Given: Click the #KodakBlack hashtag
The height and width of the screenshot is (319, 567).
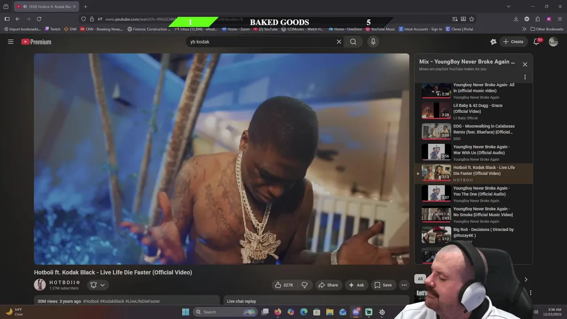Looking at the screenshot, I should click(112, 301).
